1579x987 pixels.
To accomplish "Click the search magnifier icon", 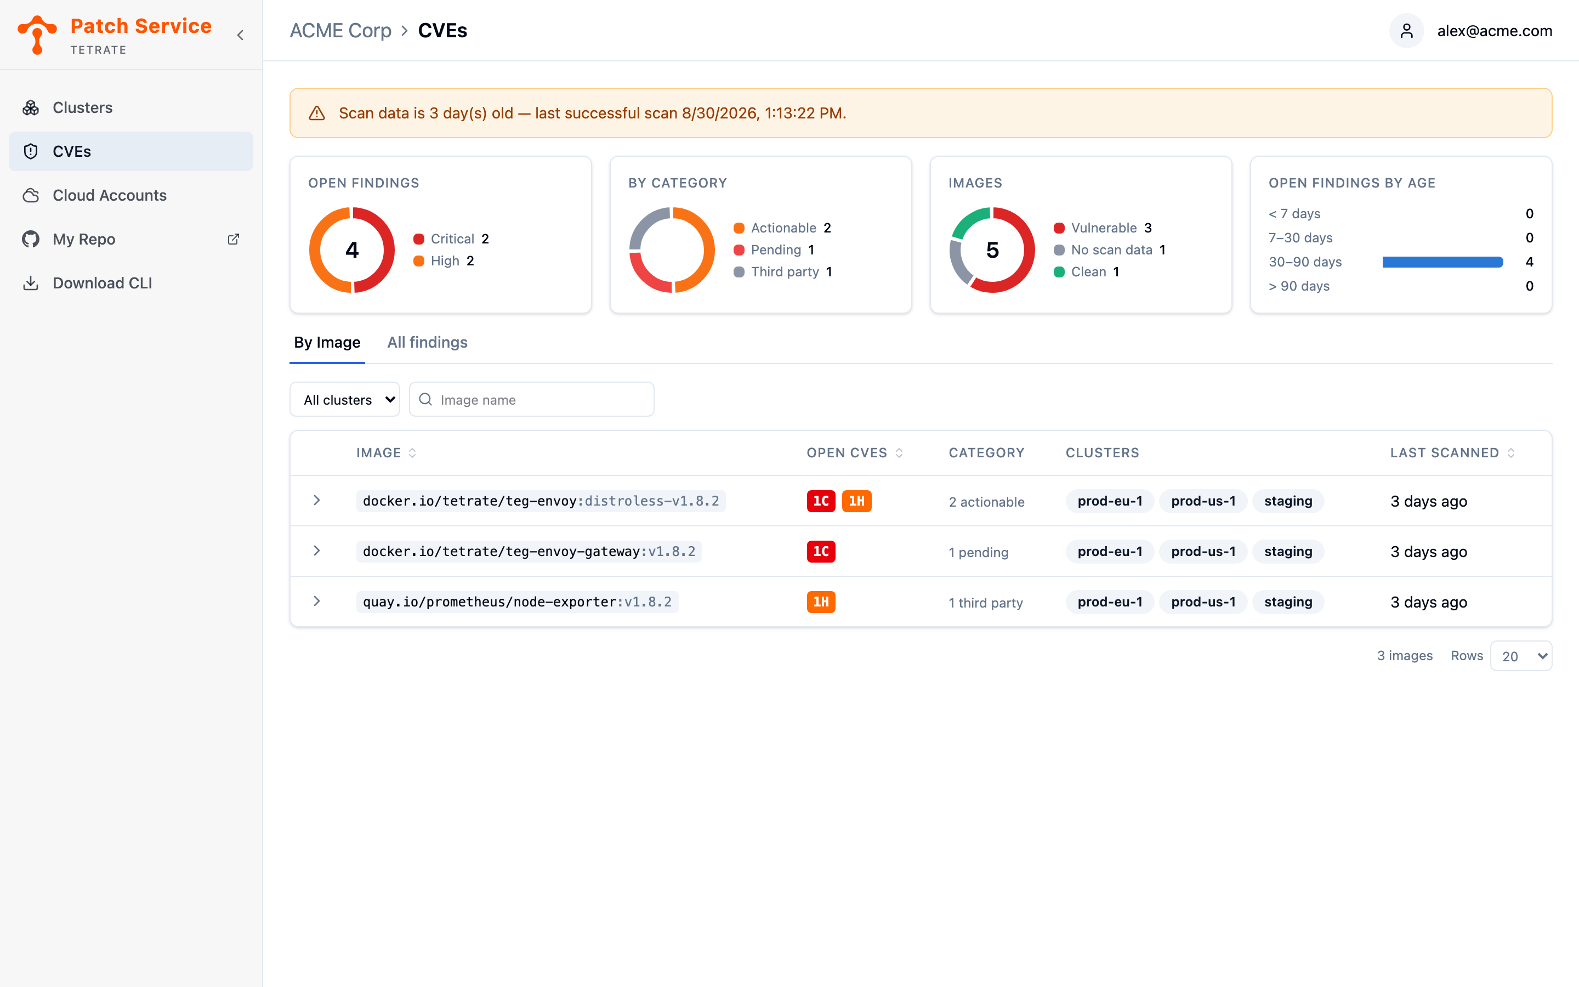I will point(425,400).
